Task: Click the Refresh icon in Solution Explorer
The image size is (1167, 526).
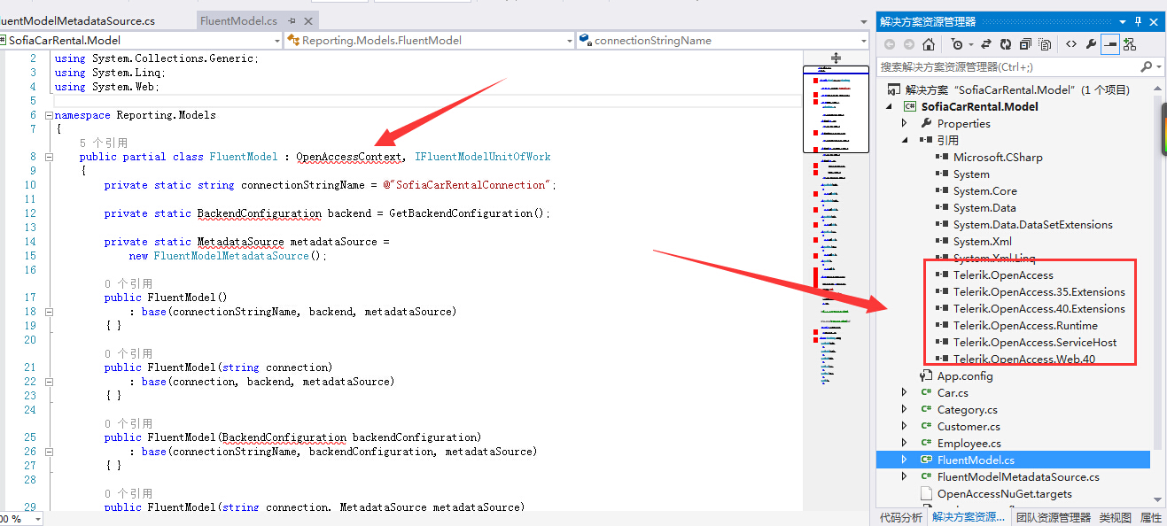Action: tap(1006, 43)
